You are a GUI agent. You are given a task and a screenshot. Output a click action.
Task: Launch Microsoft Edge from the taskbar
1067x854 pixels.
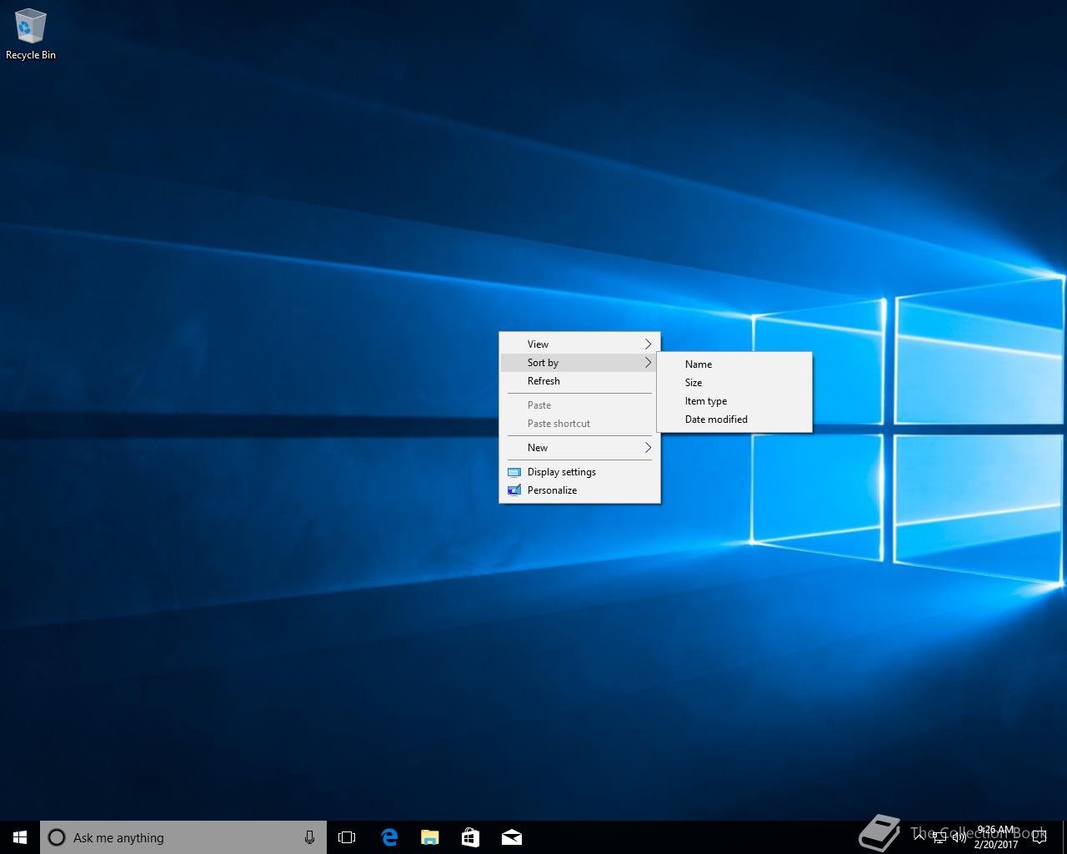pyautogui.click(x=388, y=837)
